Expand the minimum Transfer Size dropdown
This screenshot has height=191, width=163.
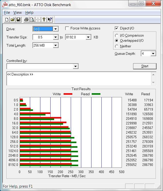(55, 37)
